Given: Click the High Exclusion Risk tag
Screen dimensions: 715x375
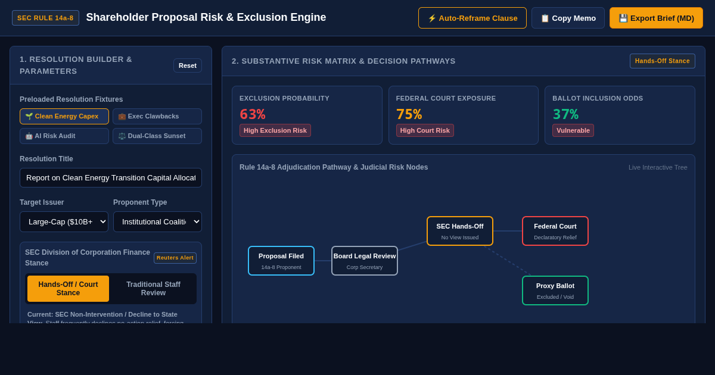Looking at the screenshot, I should 275,130.
